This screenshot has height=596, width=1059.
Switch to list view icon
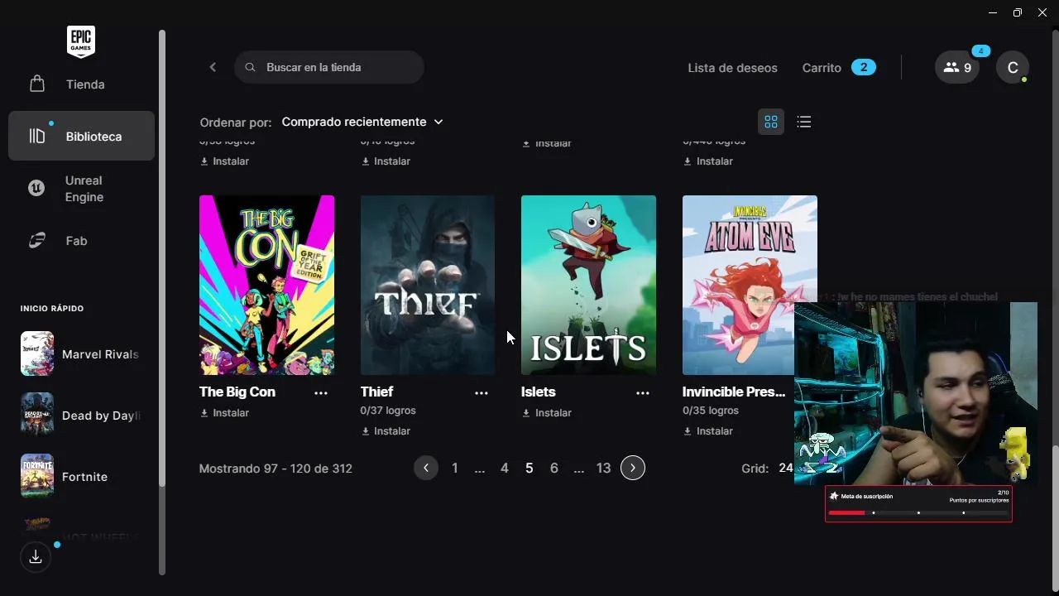[803, 122]
